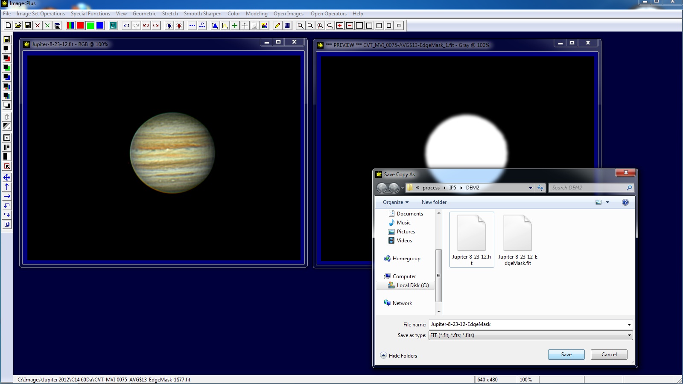Click Hide Folders in the dialog
683x384 pixels.
tap(399, 355)
